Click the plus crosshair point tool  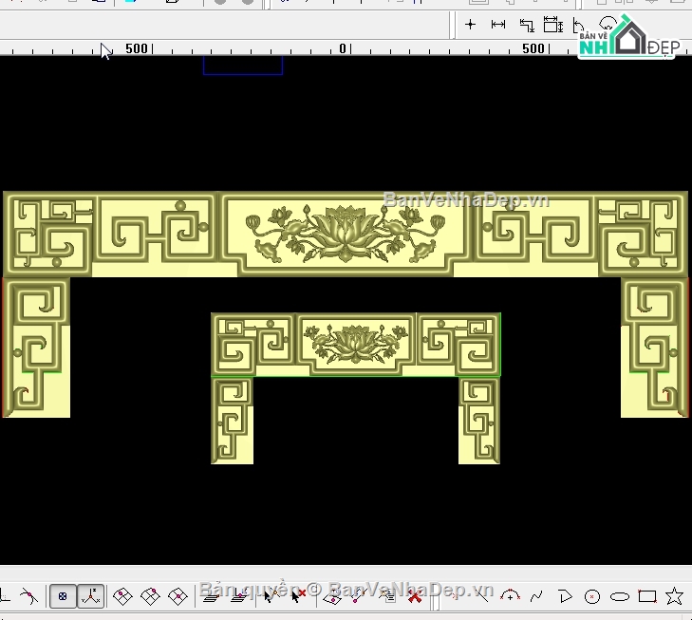[x=470, y=25]
